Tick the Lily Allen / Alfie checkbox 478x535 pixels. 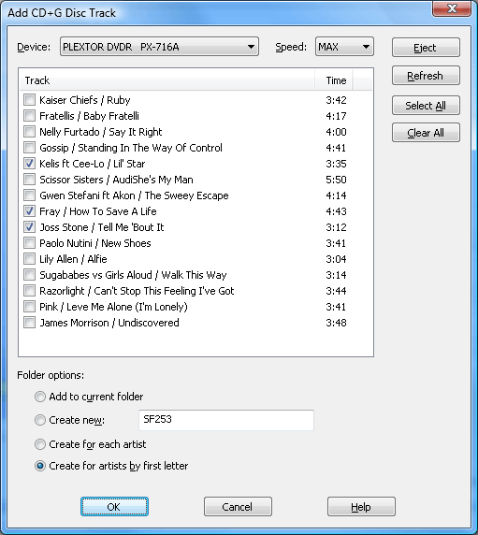coord(29,259)
